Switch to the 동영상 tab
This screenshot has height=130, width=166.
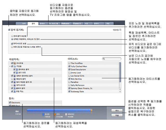pos(43,24)
